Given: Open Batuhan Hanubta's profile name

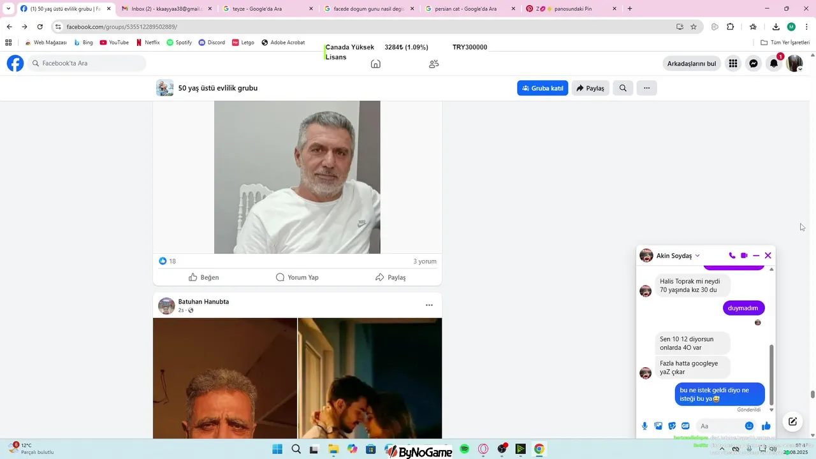Looking at the screenshot, I should point(203,302).
